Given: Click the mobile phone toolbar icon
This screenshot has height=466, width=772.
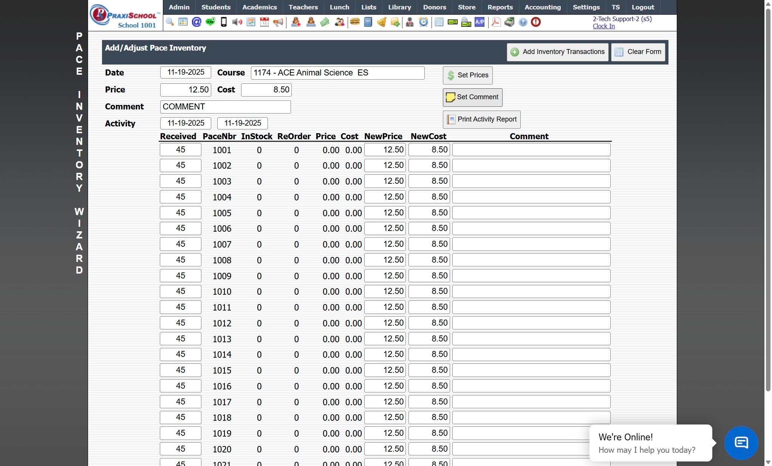Looking at the screenshot, I should [224, 22].
